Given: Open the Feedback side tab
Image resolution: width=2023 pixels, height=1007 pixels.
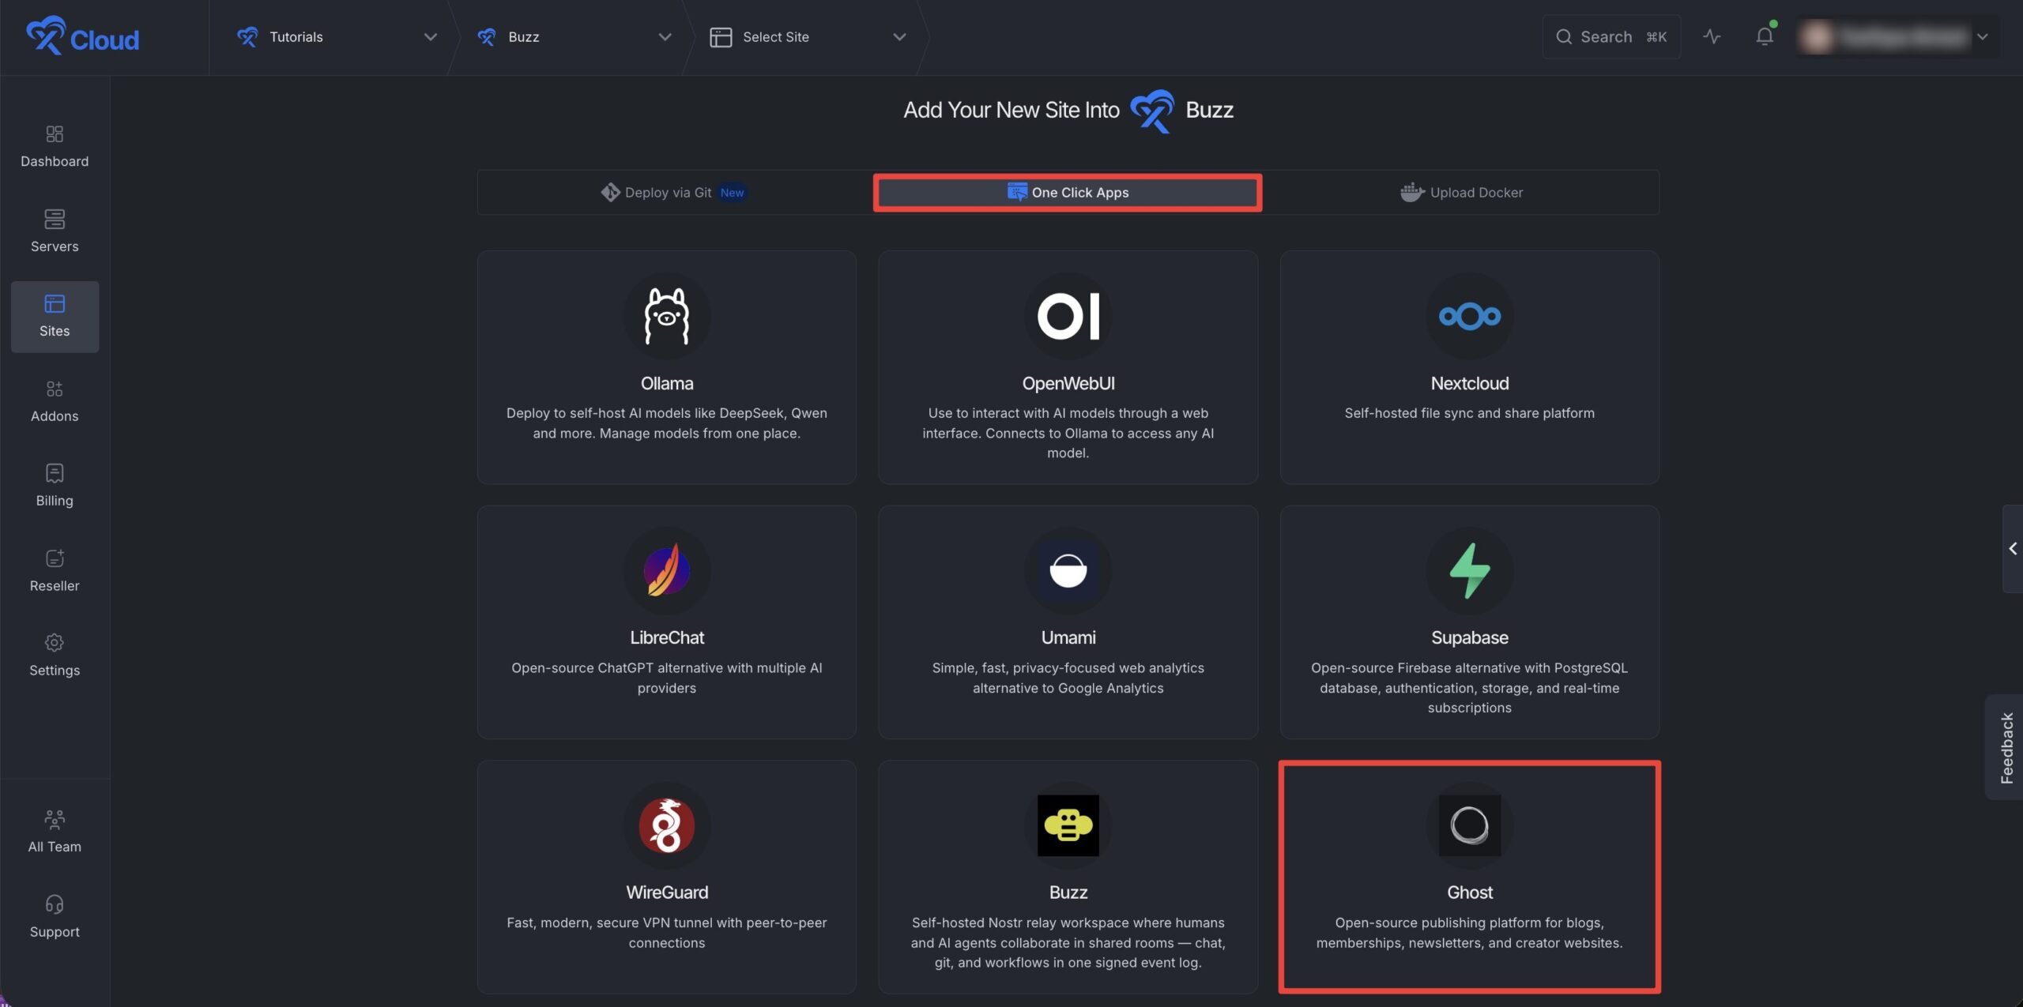Looking at the screenshot, I should click(2006, 748).
